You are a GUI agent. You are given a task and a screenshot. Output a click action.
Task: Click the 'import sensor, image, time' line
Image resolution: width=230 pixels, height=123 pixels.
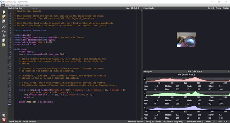[x=30, y=30]
